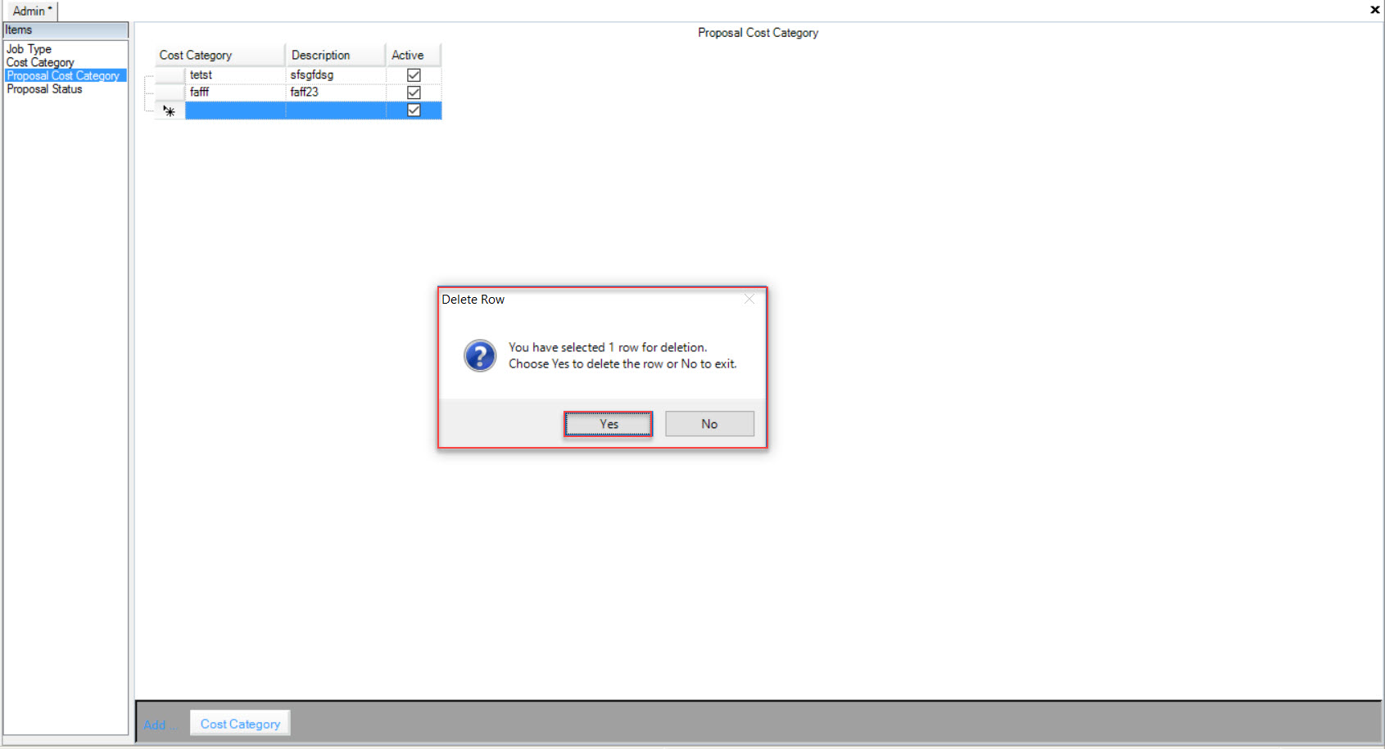The width and height of the screenshot is (1385, 749).
Task: Open the Admin tab
Action: point(31,11)
